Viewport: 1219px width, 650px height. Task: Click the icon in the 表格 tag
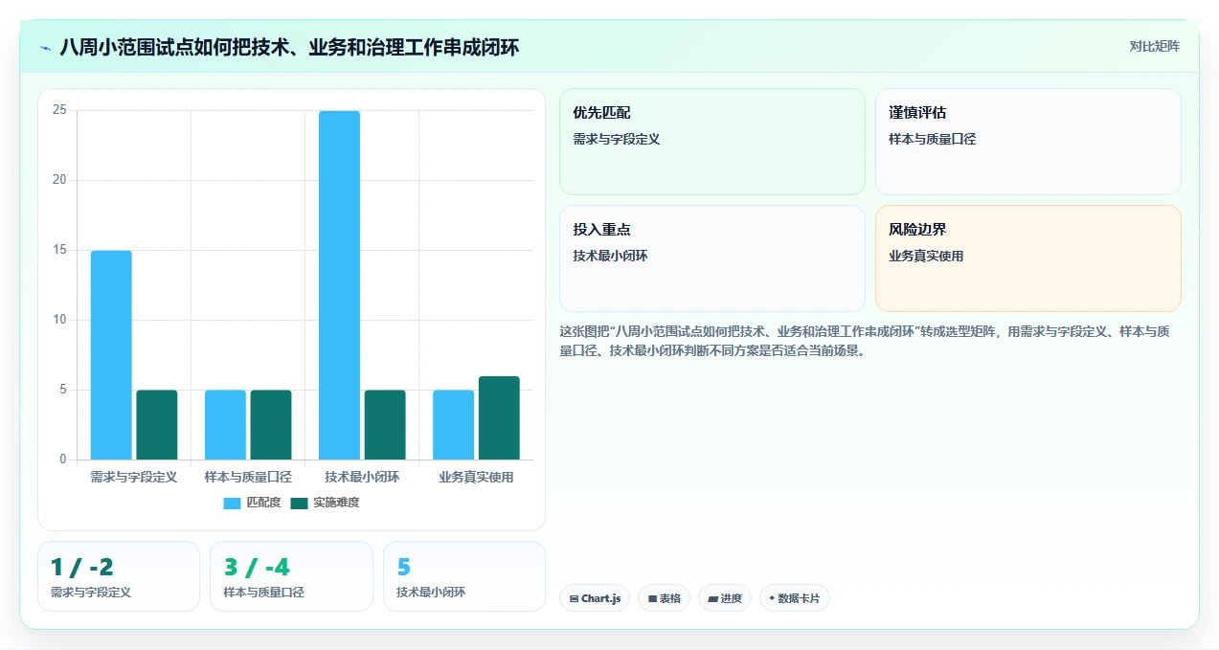[x=652, y=599]
